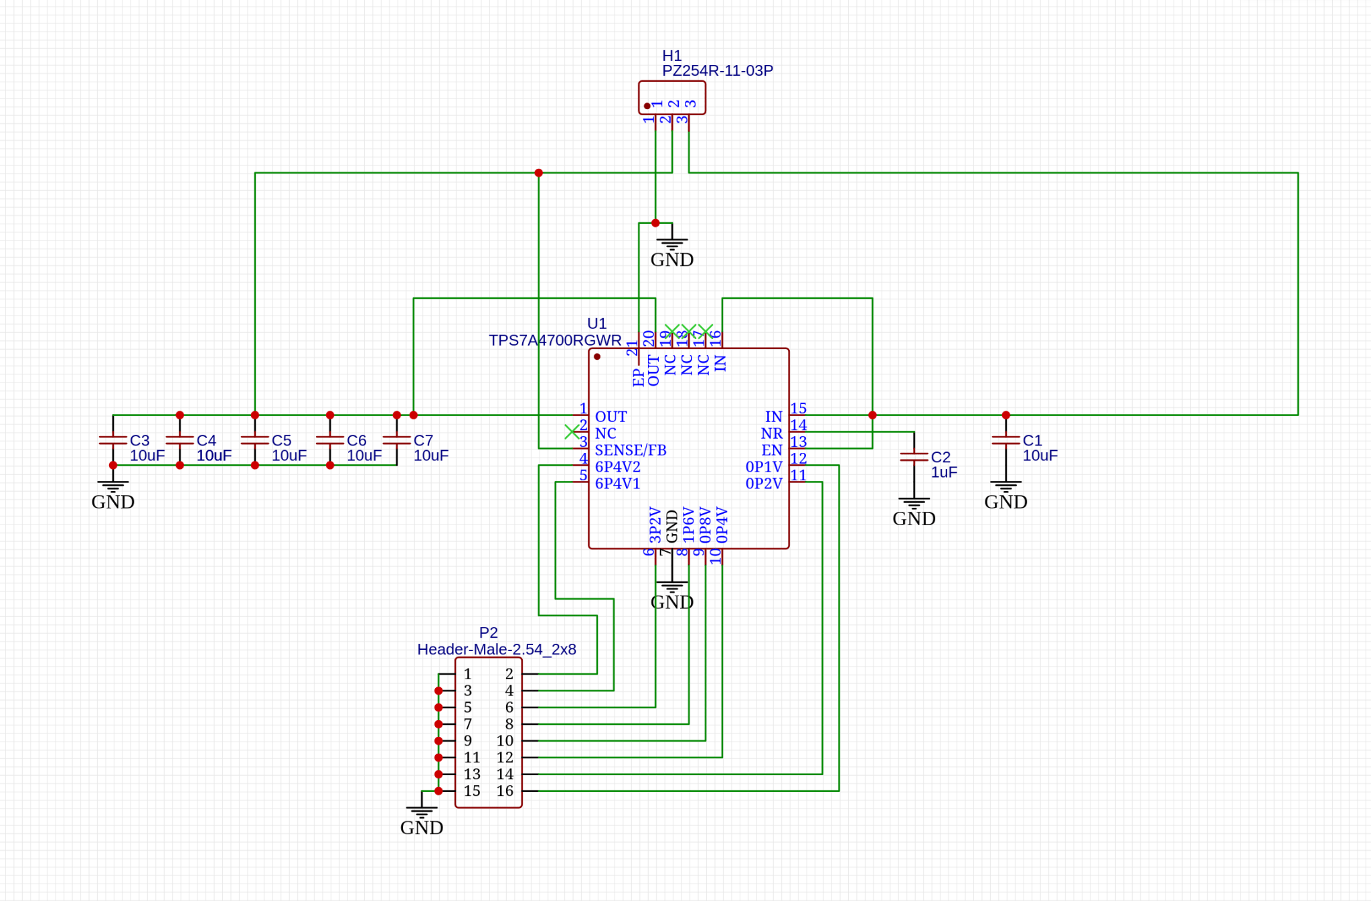Click the 0P8V pin label
1371x901 pixels.
(705, 525)
